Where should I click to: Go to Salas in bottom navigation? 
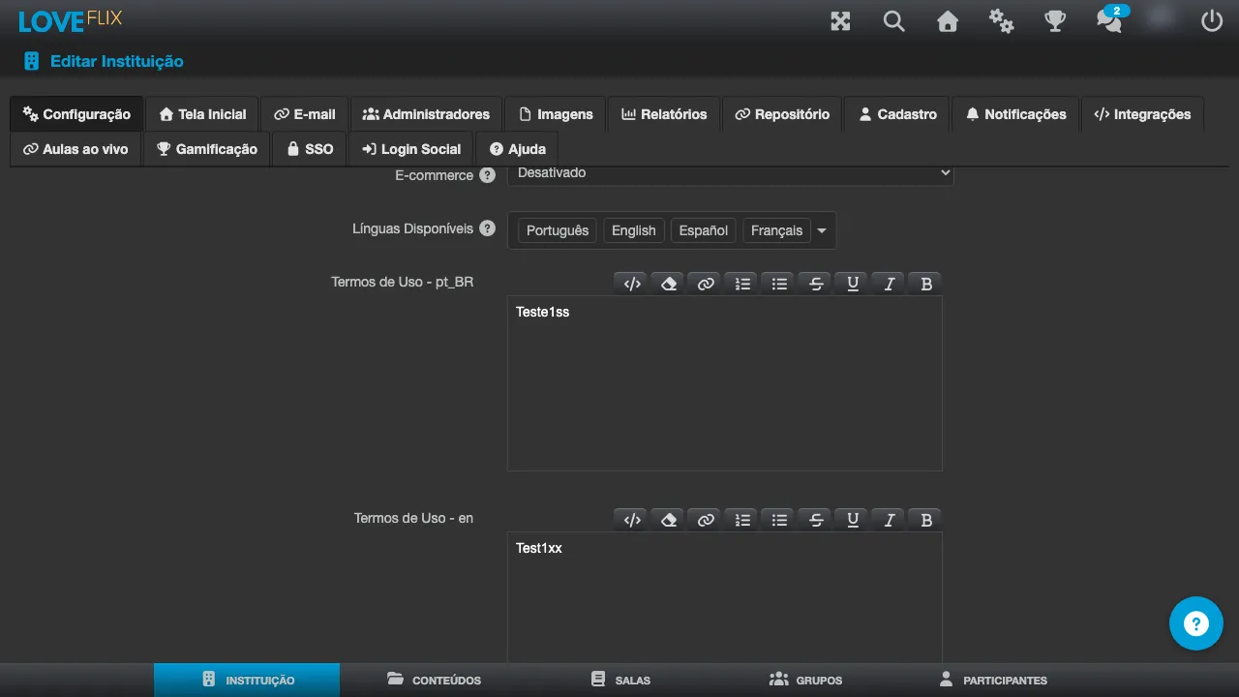tap(620, 680)
